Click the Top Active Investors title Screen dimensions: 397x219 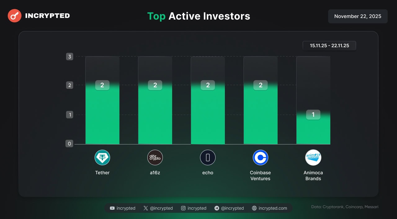click(198, 16)
